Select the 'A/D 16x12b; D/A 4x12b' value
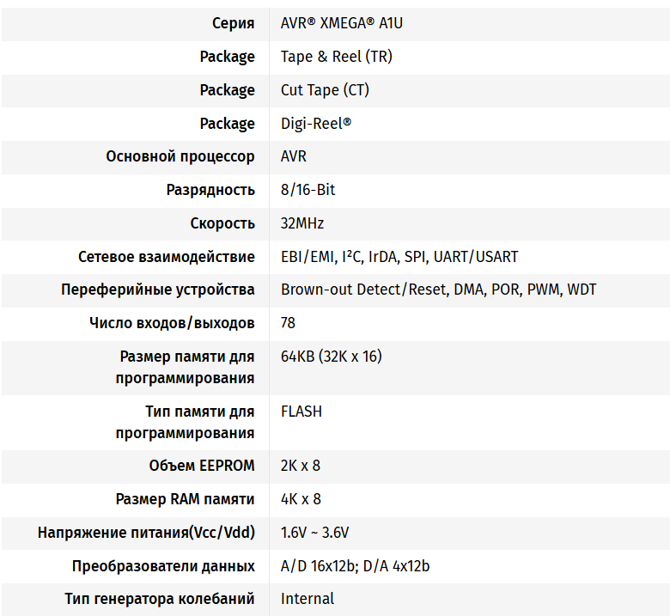670x616 pixels. click(x=355, y=566)
